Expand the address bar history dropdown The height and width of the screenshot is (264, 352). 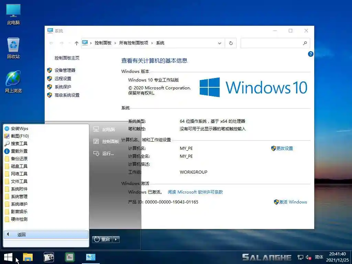click(x=220, y=43)
